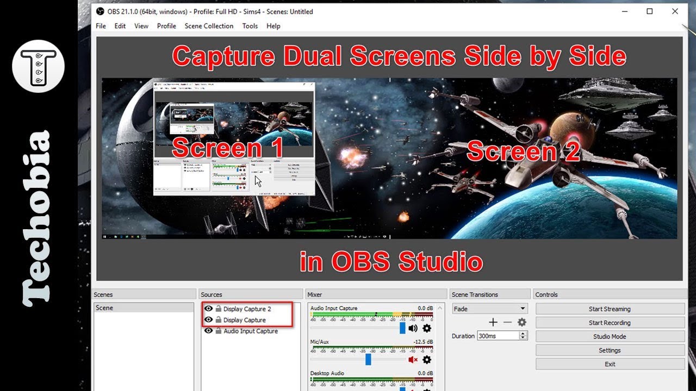Open the Tools menu
This screenshot has width=696, height=391.
coord(250,26)
